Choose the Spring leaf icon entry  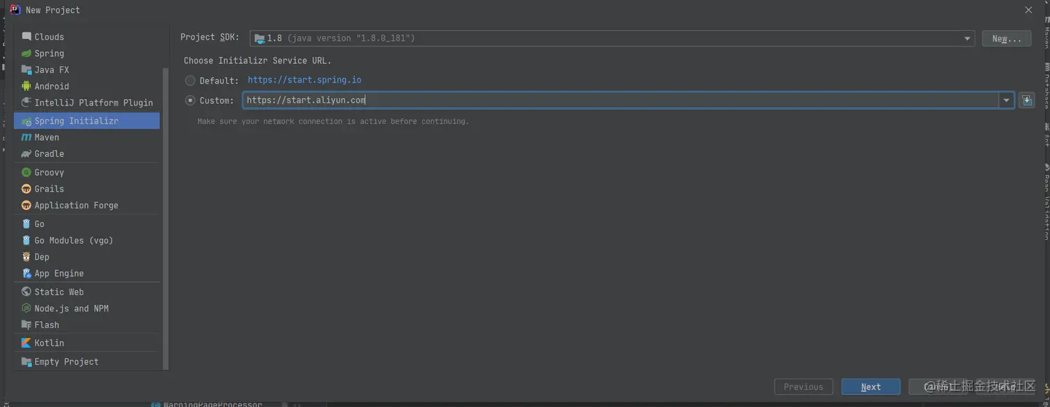click(x=87, y=53)
